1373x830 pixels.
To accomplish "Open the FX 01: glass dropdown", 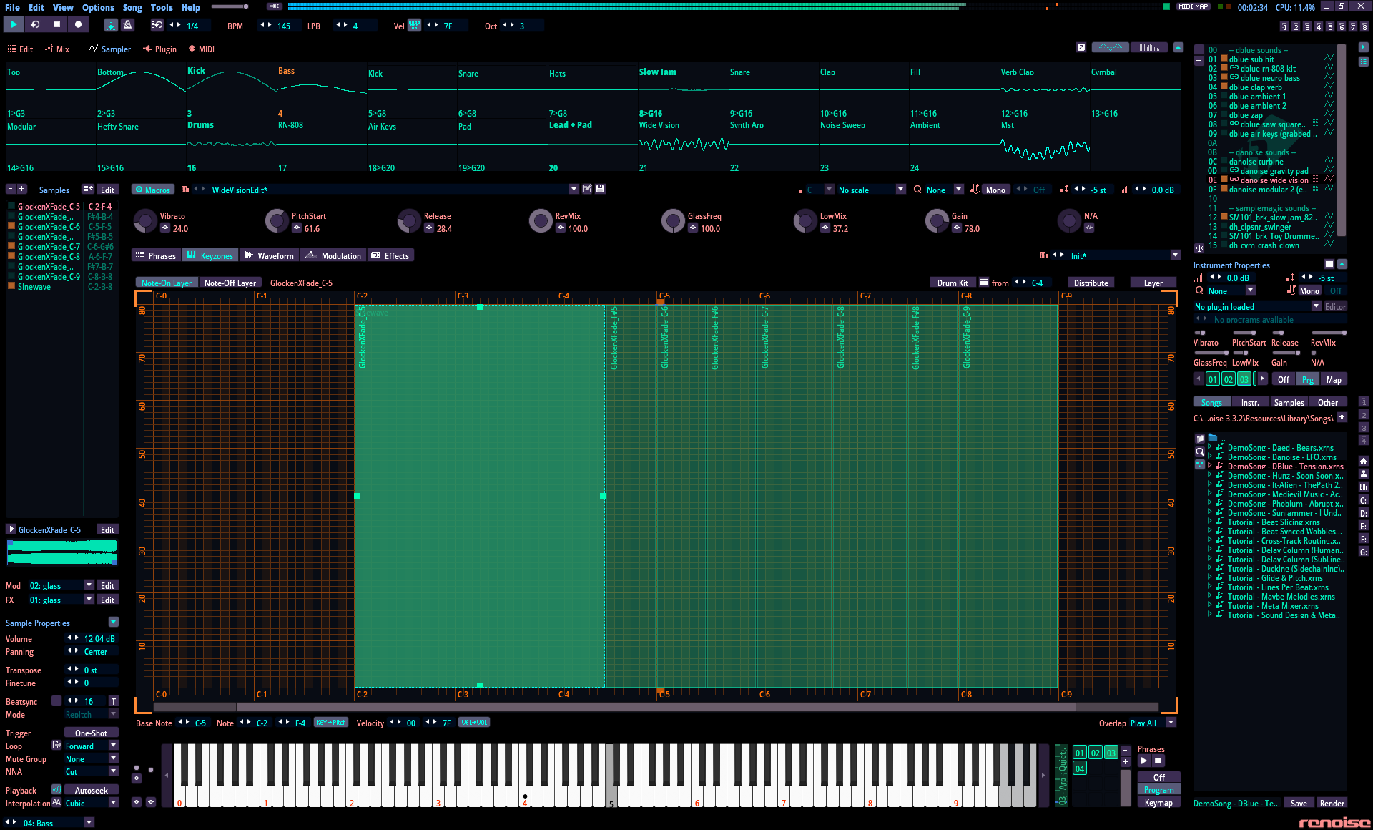I will pyautogui.click(x=89, y=600).
